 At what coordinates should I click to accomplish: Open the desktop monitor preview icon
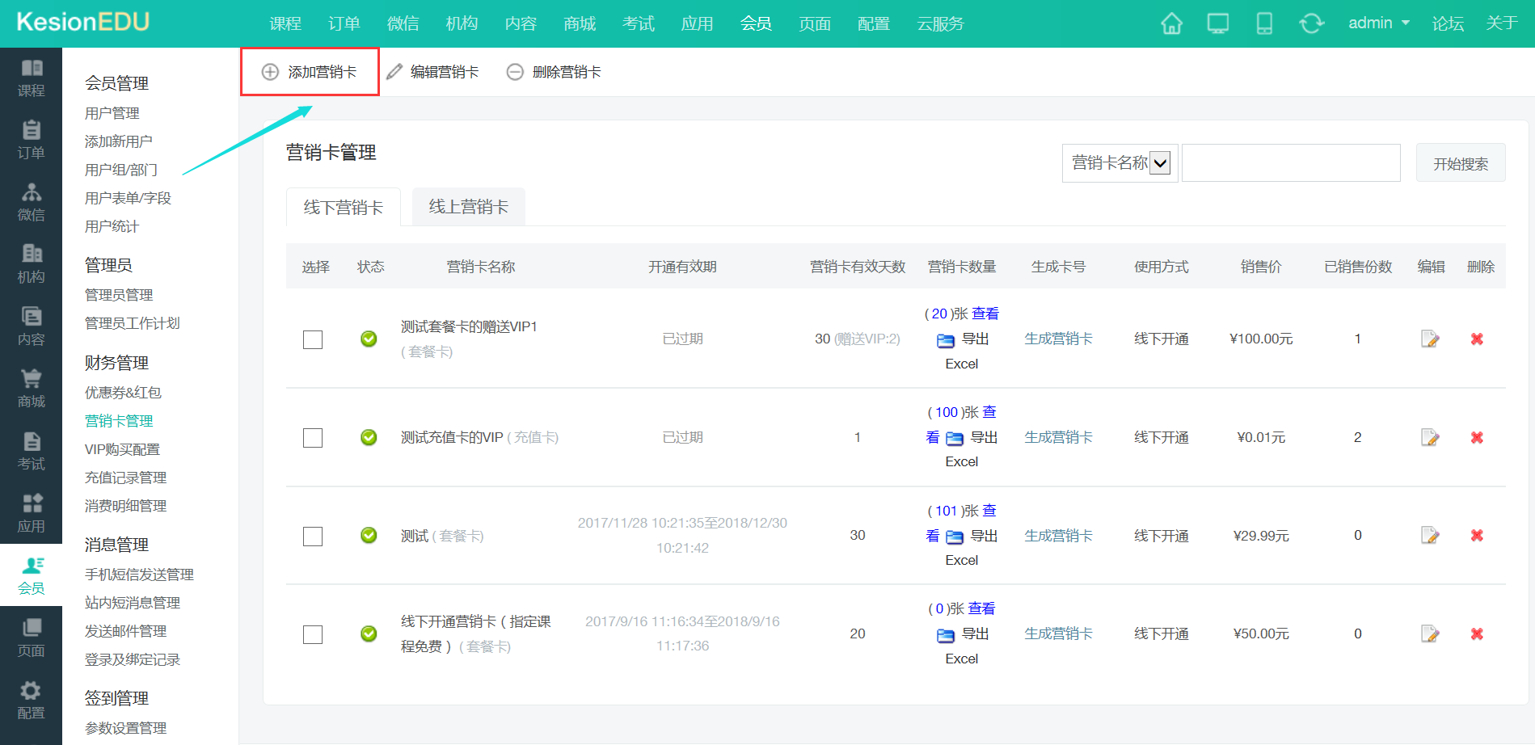[x=1217, y=23]
